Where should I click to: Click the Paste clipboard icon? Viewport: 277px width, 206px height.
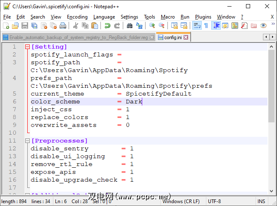click(x=95, y=26)
